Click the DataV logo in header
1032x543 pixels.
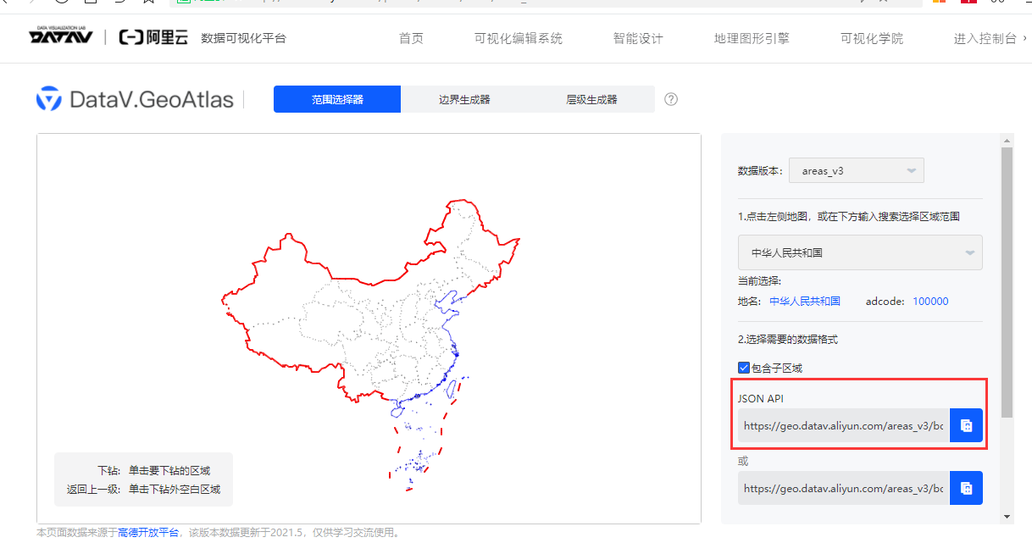point(63,36)
